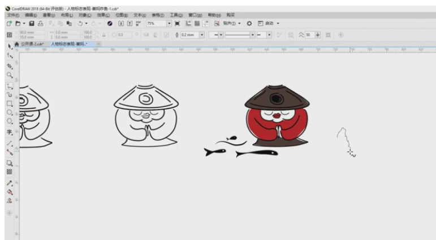436x240 pixels.
Task: Toggle the lock ratio padlock
Action: [104, 35]
